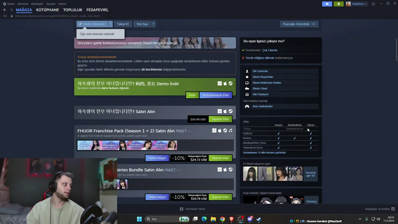Click the soundtrack music note icon in FHUOR pack
The height and width of the screenshot is (224, 398).
(230, 131)
